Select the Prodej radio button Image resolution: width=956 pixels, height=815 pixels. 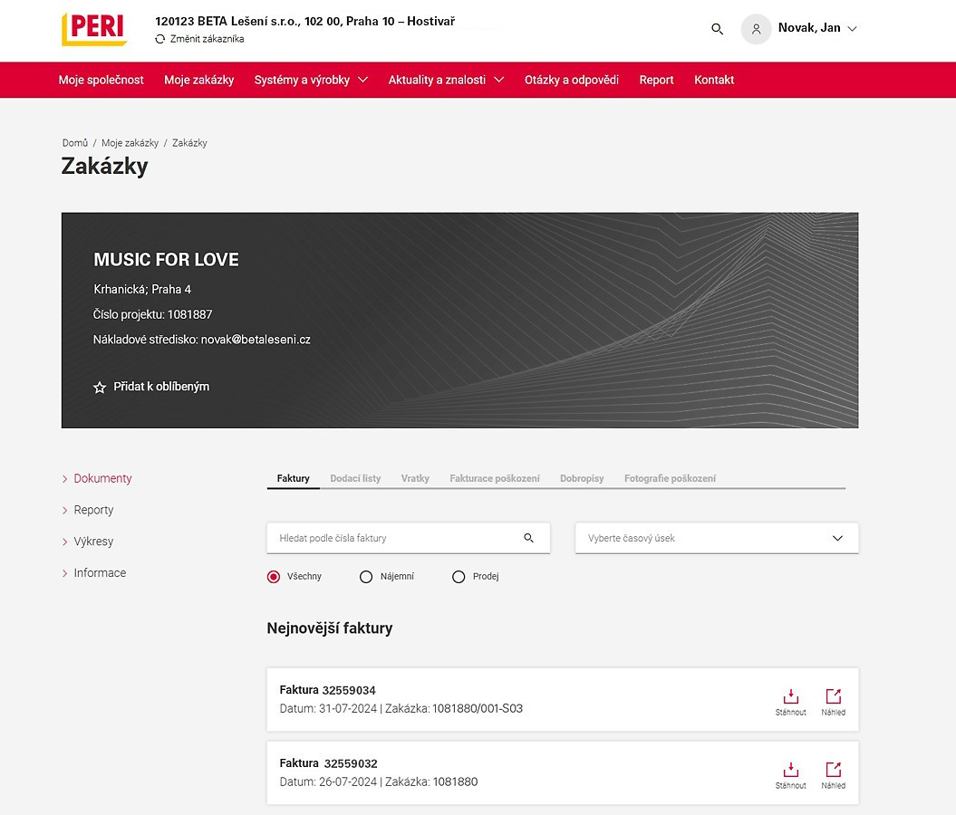[x=459, y=577]
